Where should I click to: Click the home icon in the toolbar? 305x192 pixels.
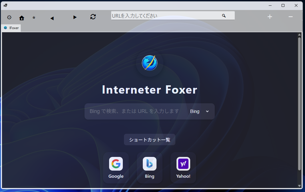pyautogui.click(x=21, y=17)
